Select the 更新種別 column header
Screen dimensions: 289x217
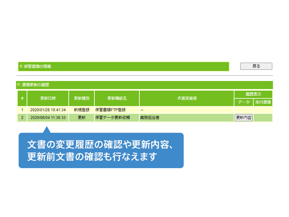(82, 98)
